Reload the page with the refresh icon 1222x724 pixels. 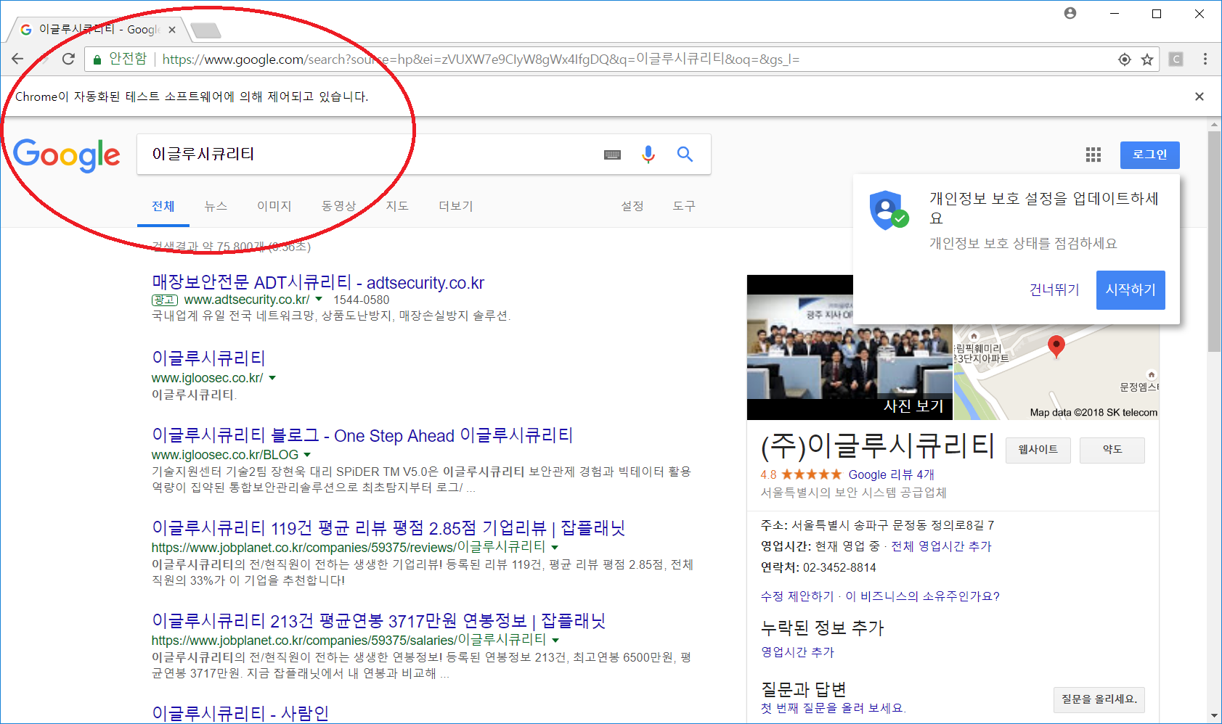point(68,59)
